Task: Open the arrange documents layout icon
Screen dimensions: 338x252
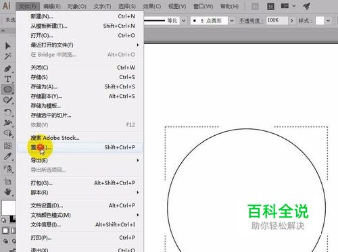Action: click(285, 6)
